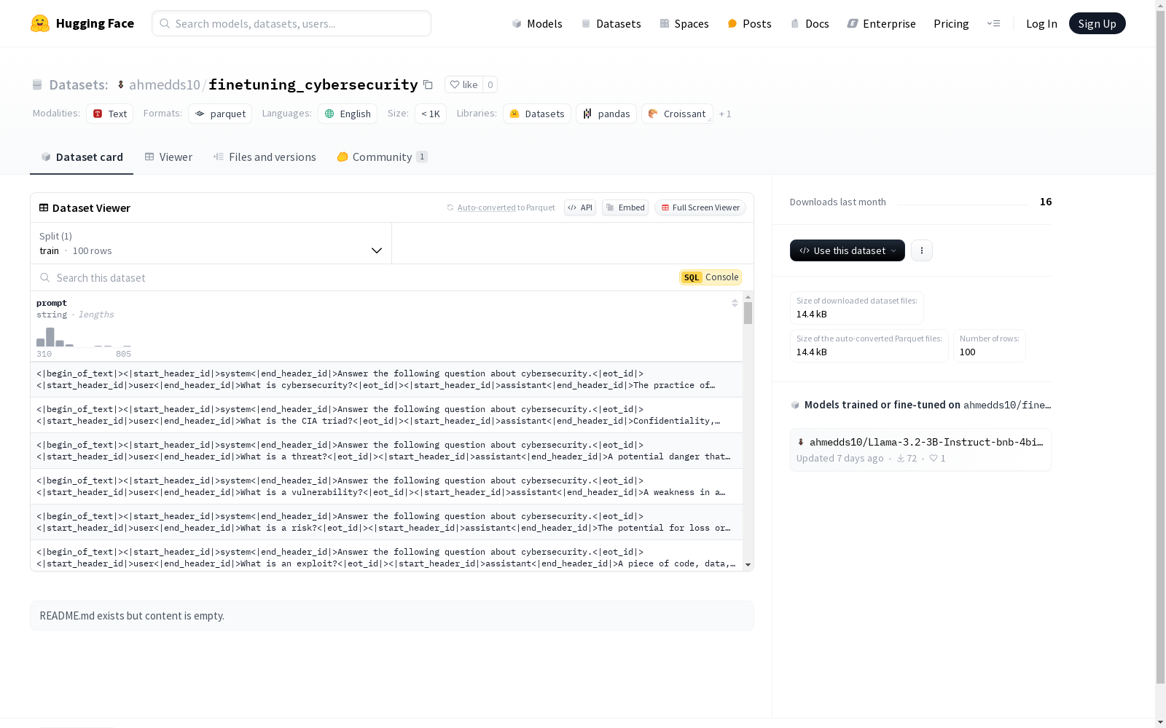
Task: Select the 'What is a risk?' row
Action: coord(386,522)
